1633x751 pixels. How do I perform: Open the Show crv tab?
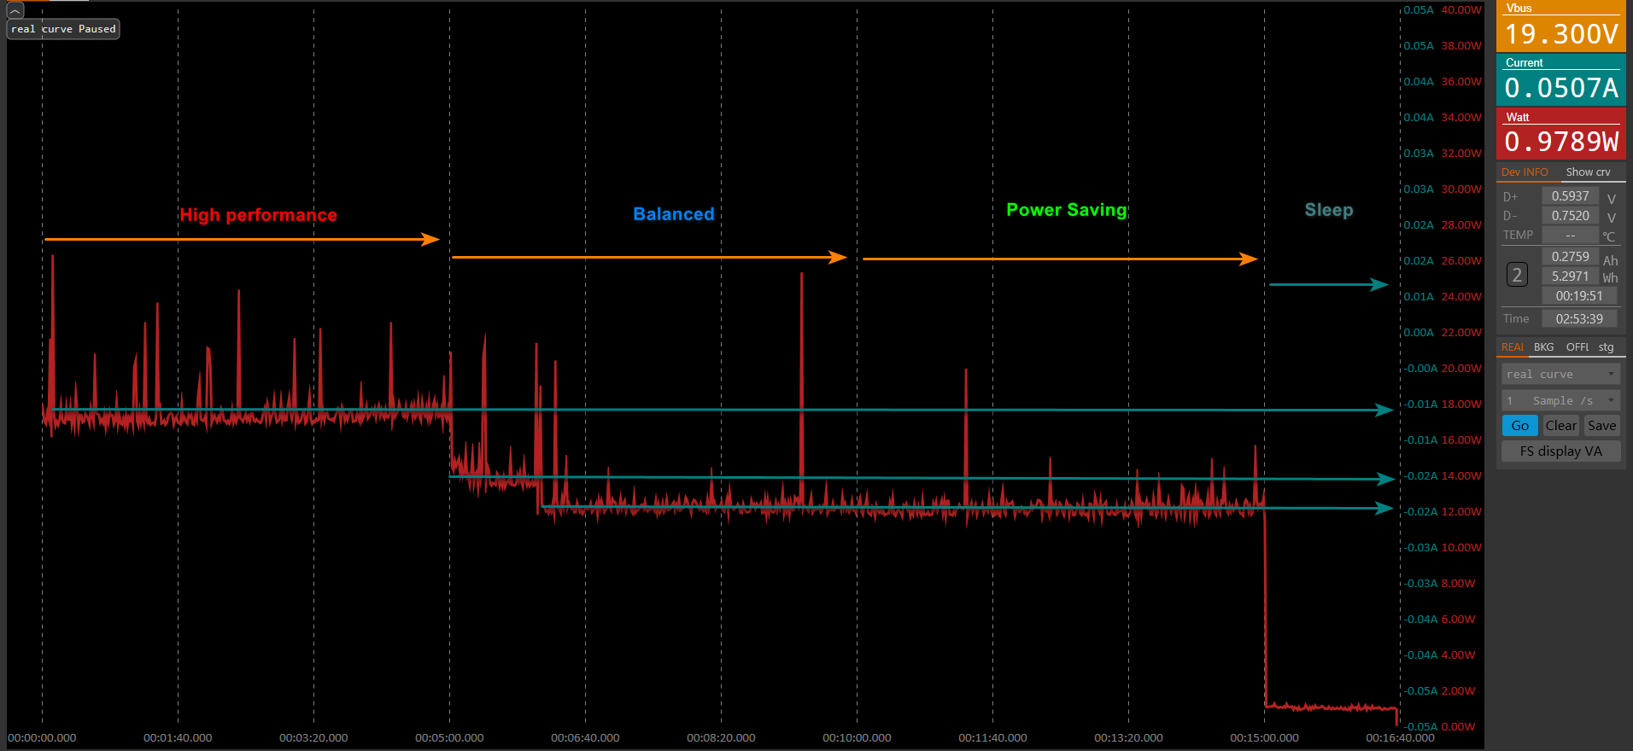tap(1588, 172)
